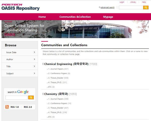Open Chemical Engineering Theses_Ph.D. [231]

click(x=57, y=82)
